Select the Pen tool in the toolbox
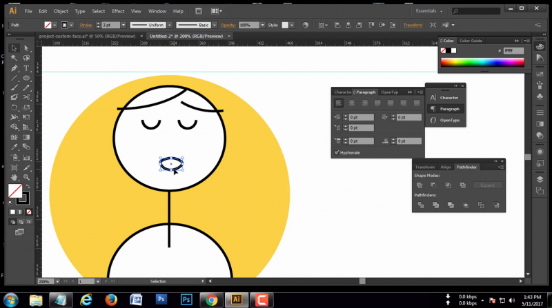This screenshot has height=308, width=552. pos(14,68)
